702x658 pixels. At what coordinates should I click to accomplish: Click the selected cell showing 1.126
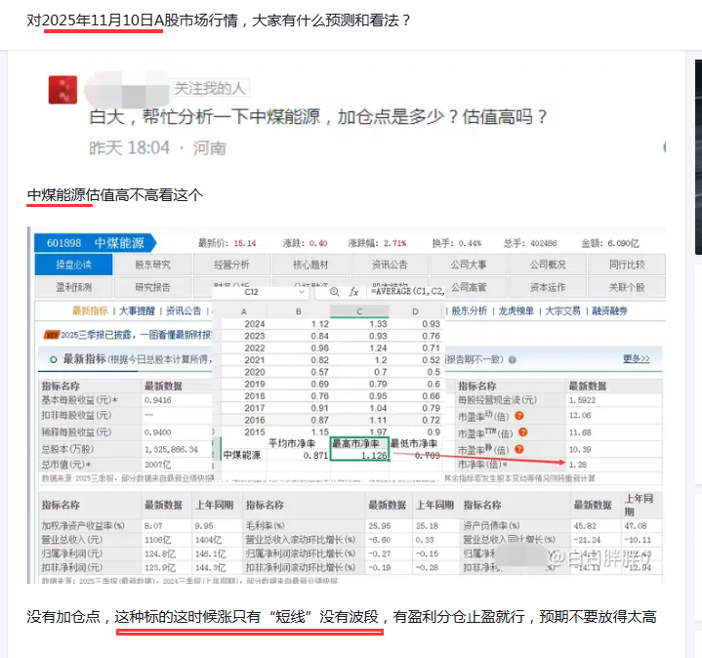(x=359, y=455)
